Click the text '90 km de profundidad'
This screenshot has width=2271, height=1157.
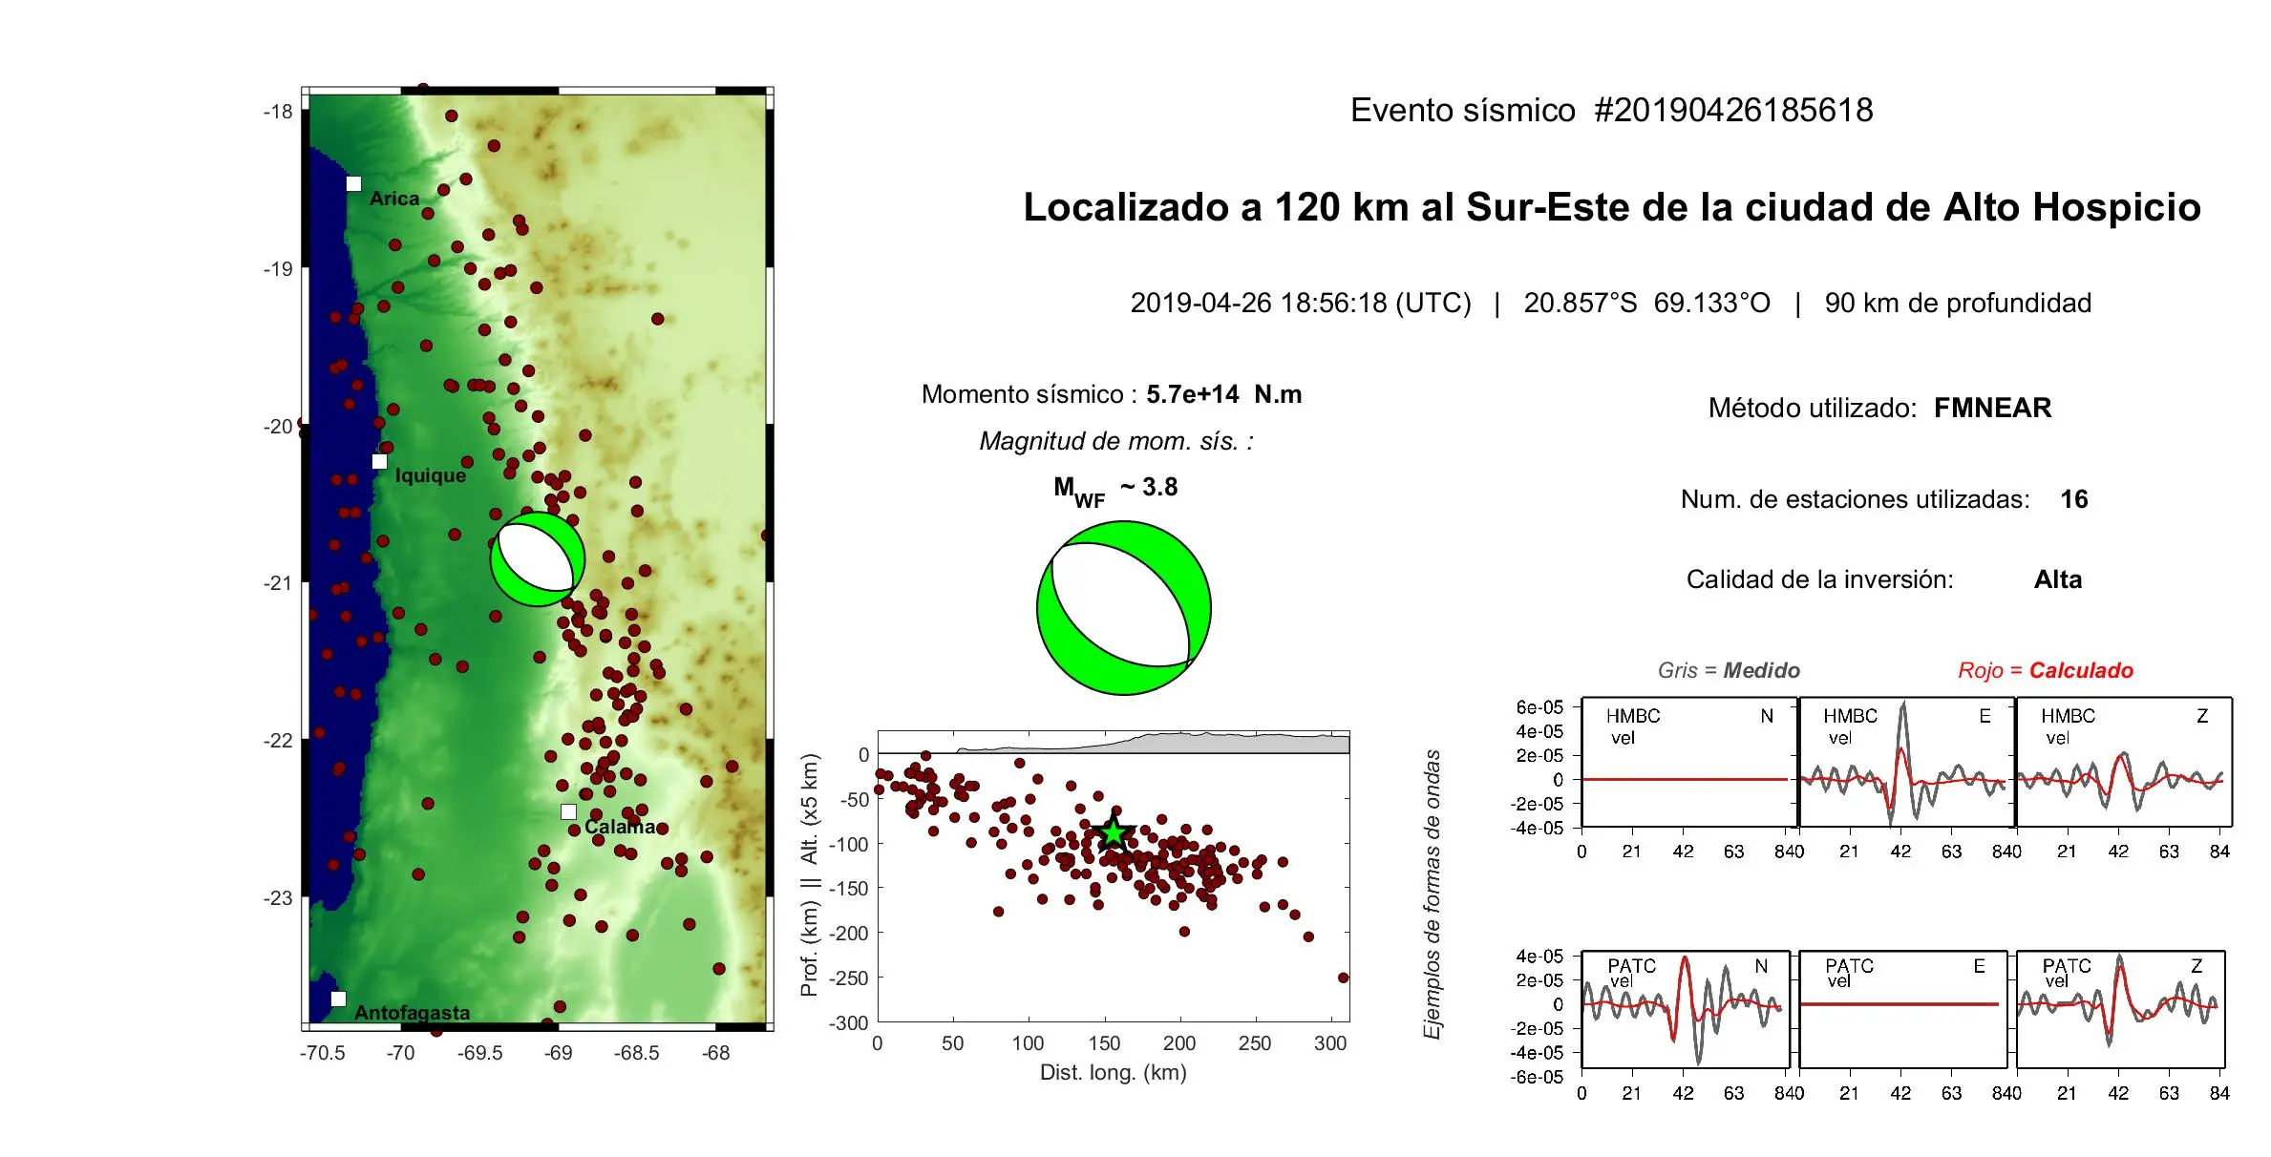coord(1958,303)
